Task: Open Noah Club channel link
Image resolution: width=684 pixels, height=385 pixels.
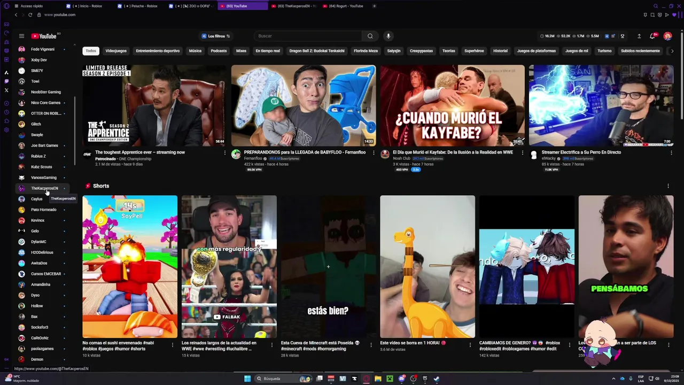Action: point(402,158)
